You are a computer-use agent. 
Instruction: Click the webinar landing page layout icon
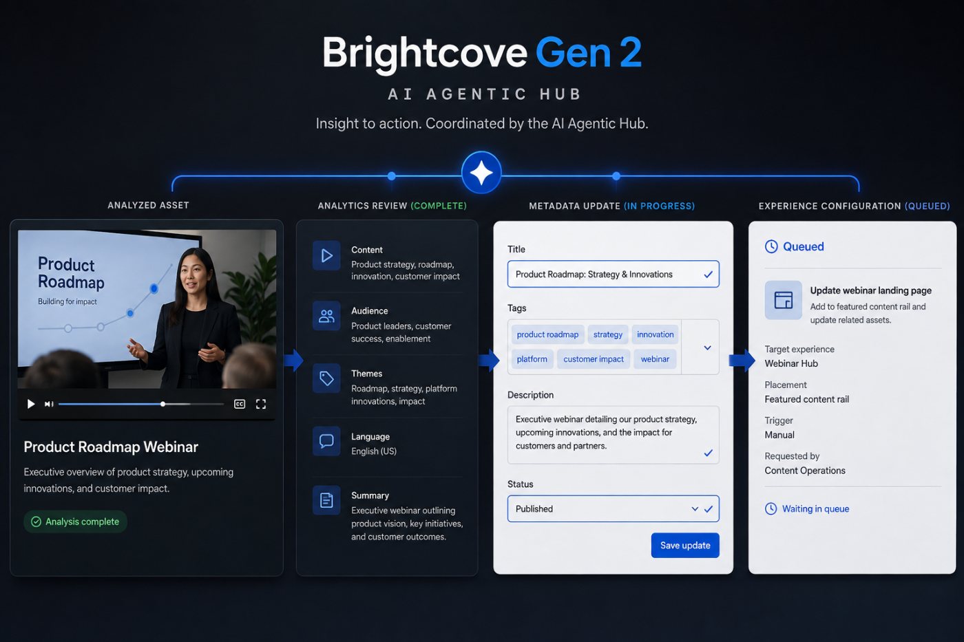pyautogui.click(x=784, y=300)
